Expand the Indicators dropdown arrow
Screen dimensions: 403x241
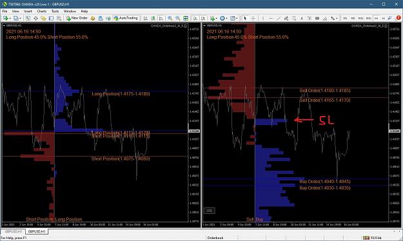pos(217,18)
